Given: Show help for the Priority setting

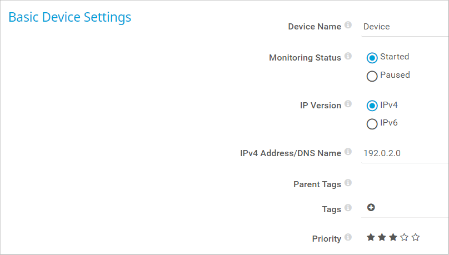Looking at the screenshot, I should [348, 237].
